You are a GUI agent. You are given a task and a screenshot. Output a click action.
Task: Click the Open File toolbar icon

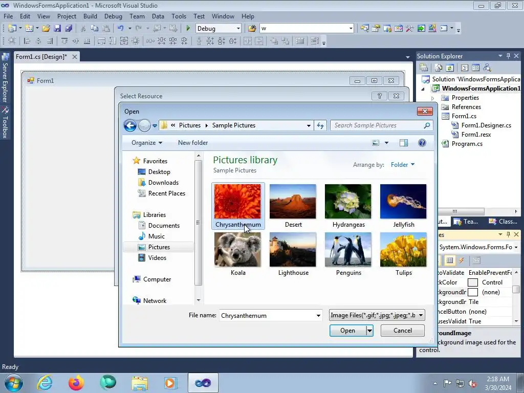tap(46, 29)
